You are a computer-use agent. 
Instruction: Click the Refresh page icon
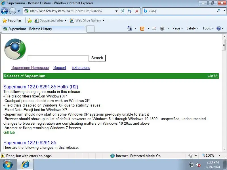coord(130,11)
